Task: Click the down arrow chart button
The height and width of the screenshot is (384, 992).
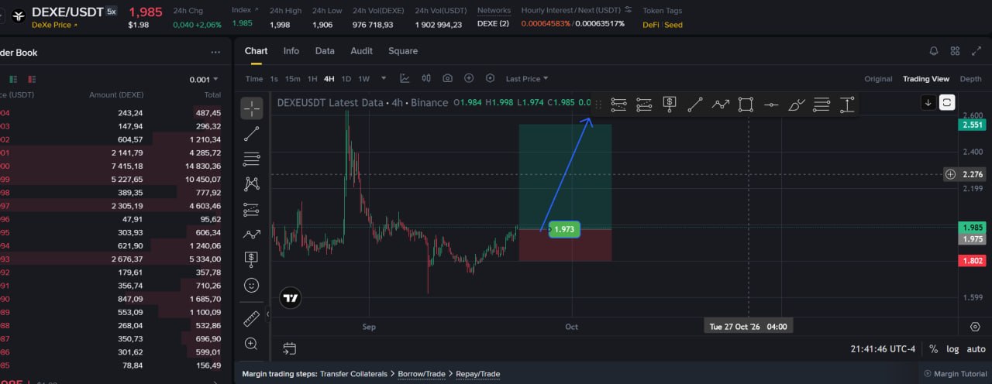Action: click(928, 102)
